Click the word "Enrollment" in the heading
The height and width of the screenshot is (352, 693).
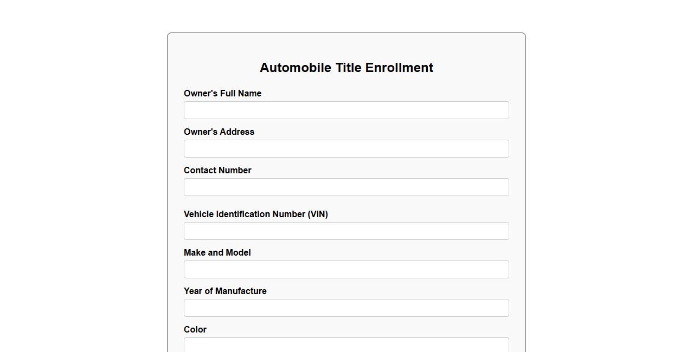pos(399,68)
